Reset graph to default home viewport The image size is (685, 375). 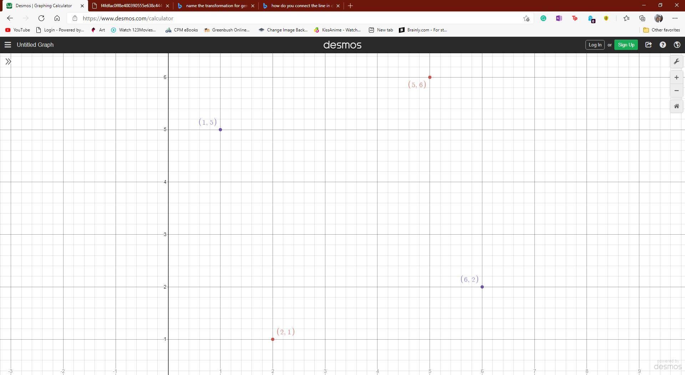(676, 106)
